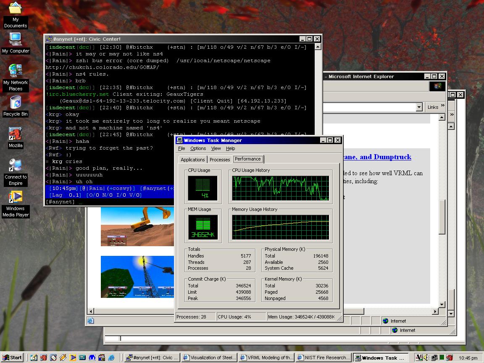The image size is (484, 363).
Task: Click the chukchi.colorado.edu URL in IRC window
Action: point(103,67)
